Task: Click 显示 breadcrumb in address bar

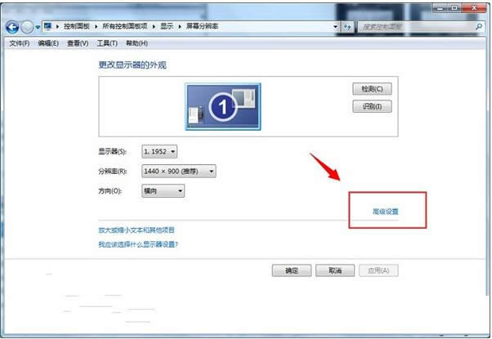Action: click(x=167, y=26)
